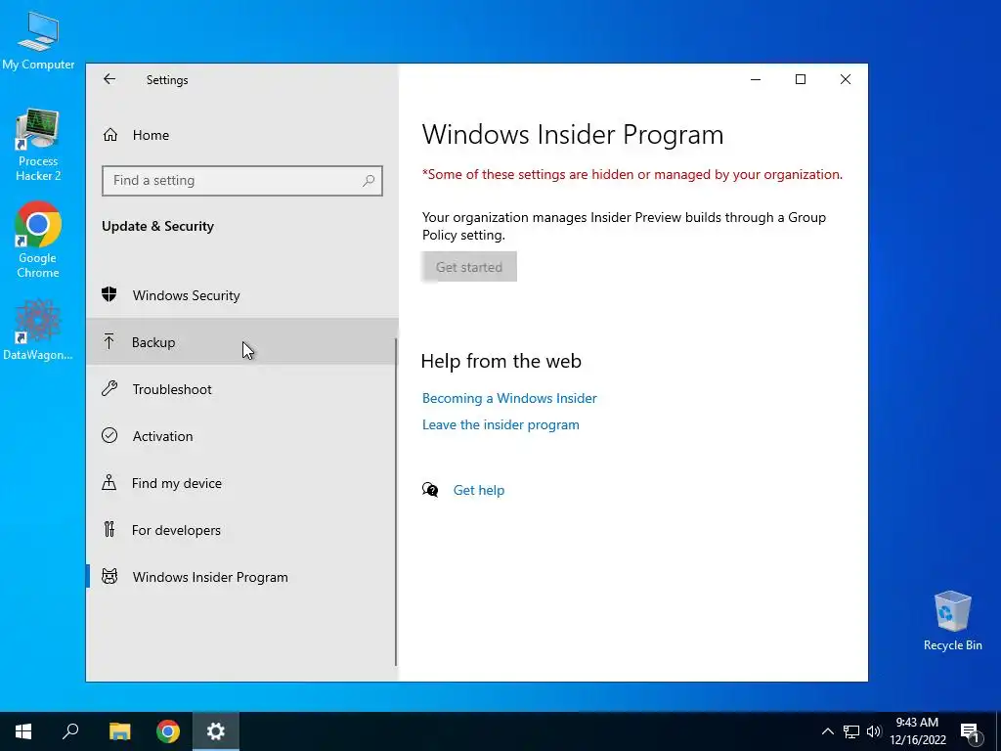Click the Troubleshoot wrench icon
Viewport: 1001px width, 751px height.
coord(109,388)
